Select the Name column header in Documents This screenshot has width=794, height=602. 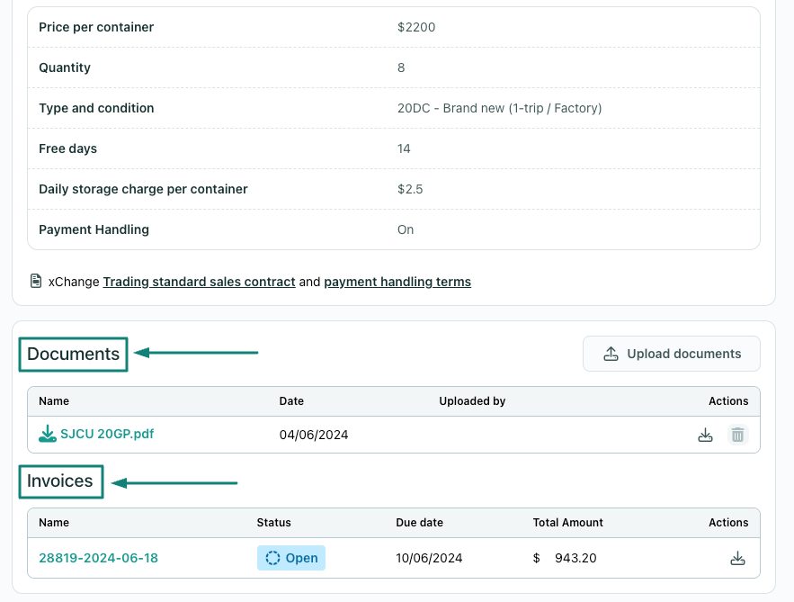tap(53, 401)
